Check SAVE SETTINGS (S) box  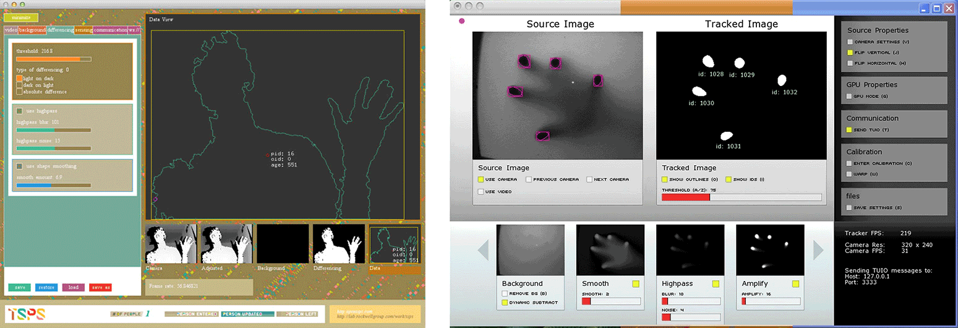point(850,207)
